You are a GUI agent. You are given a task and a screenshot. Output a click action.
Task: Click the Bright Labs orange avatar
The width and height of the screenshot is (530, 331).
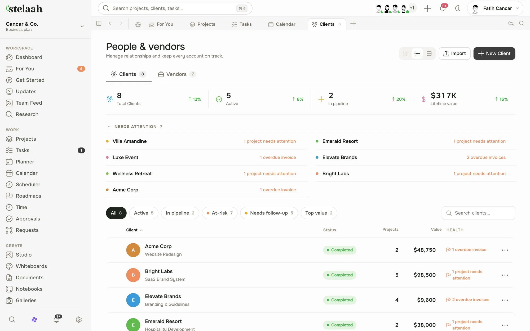tap(133, 275)
